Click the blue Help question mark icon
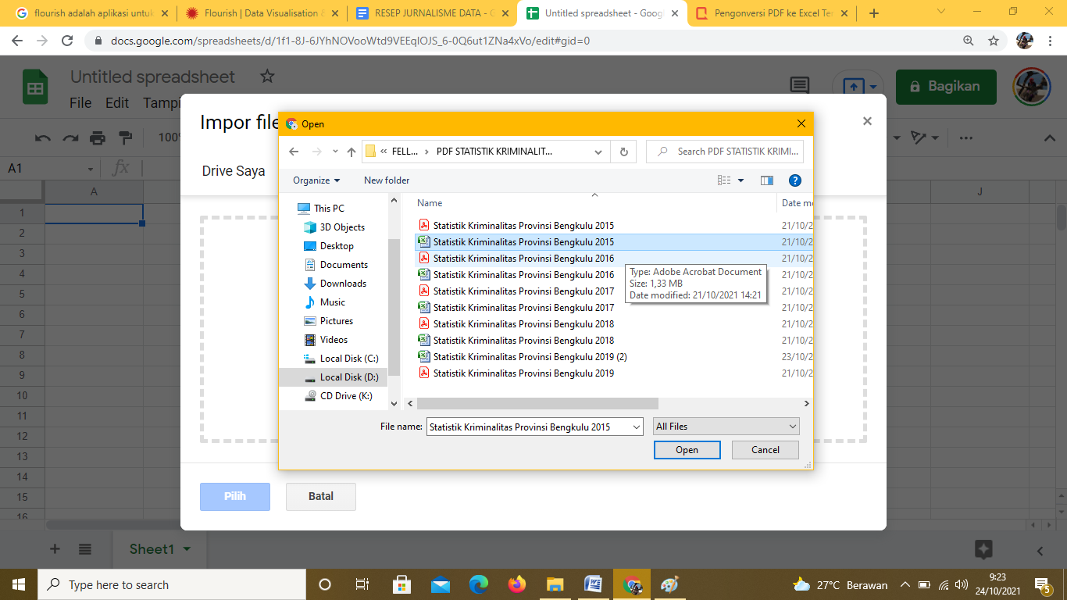 [x=794, y=180]
